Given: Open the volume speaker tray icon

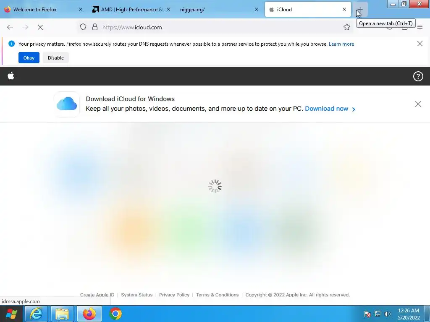Looking at the screenshot, I should point(388,314).
